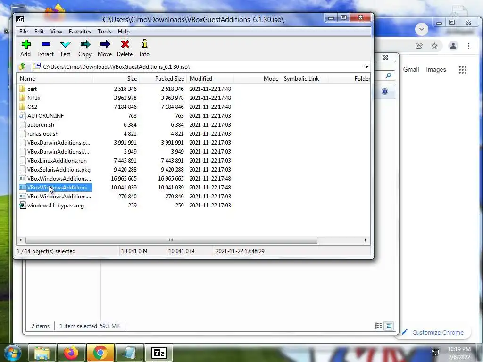This screenshot has width=483, height=362.
Task: Click the red Delete X icon
Action: (125, 44)
